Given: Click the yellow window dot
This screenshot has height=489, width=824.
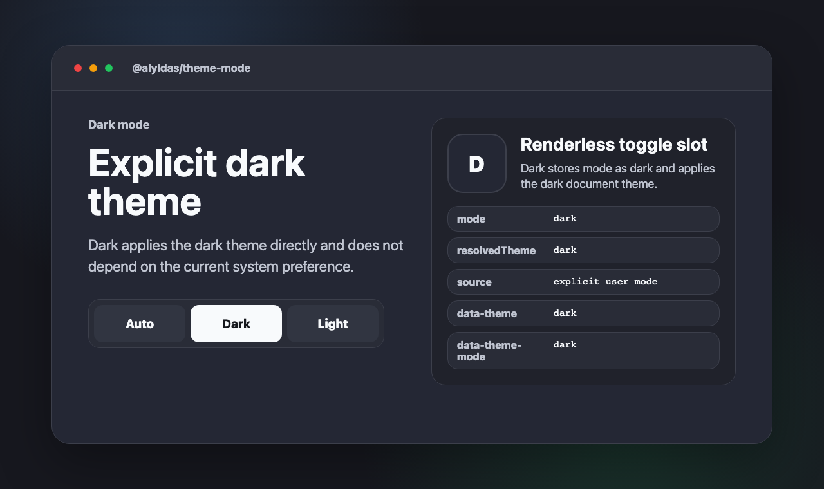Looking at the screenshot, I should click(x=93, y=68).
